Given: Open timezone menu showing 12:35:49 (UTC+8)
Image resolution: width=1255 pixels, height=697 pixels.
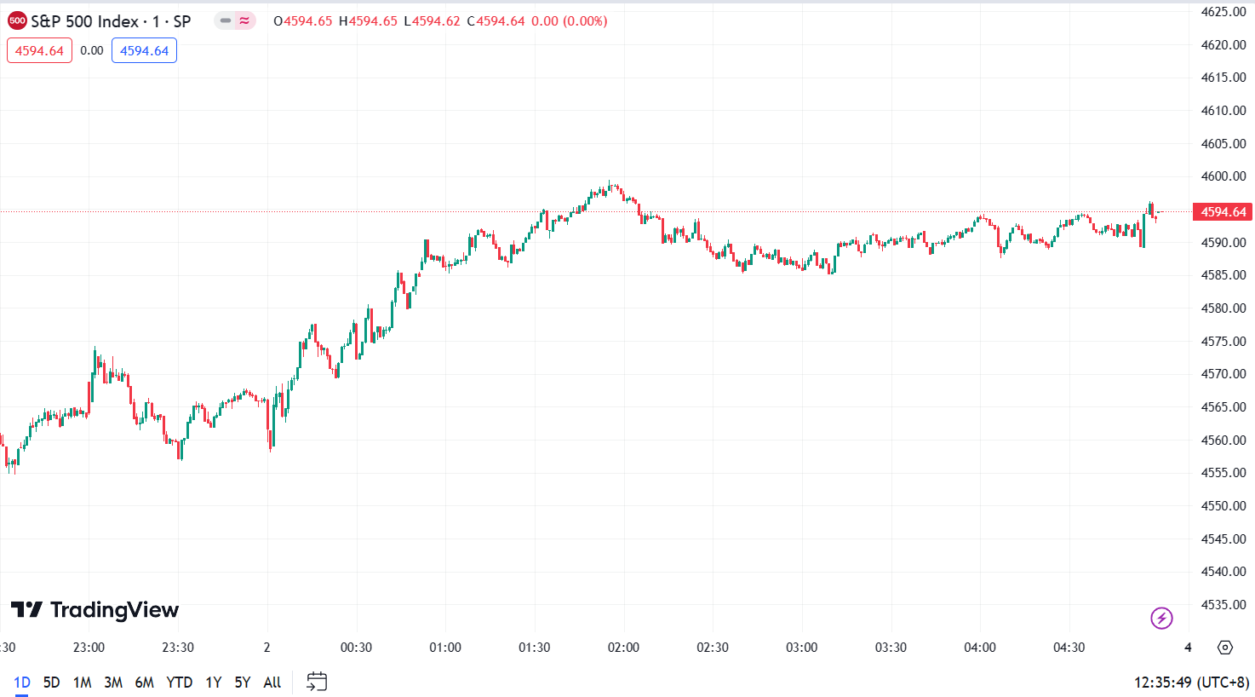Looking at the screenshot, I should pos(1191,683).
